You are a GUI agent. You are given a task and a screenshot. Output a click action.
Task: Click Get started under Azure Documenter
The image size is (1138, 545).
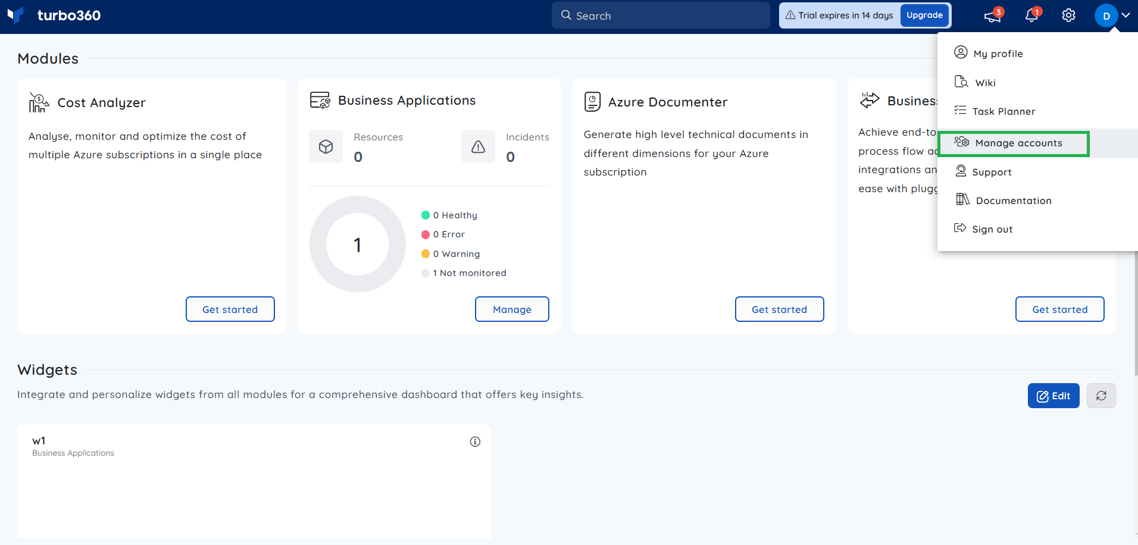pyautogui.click(x=780, y=309)
